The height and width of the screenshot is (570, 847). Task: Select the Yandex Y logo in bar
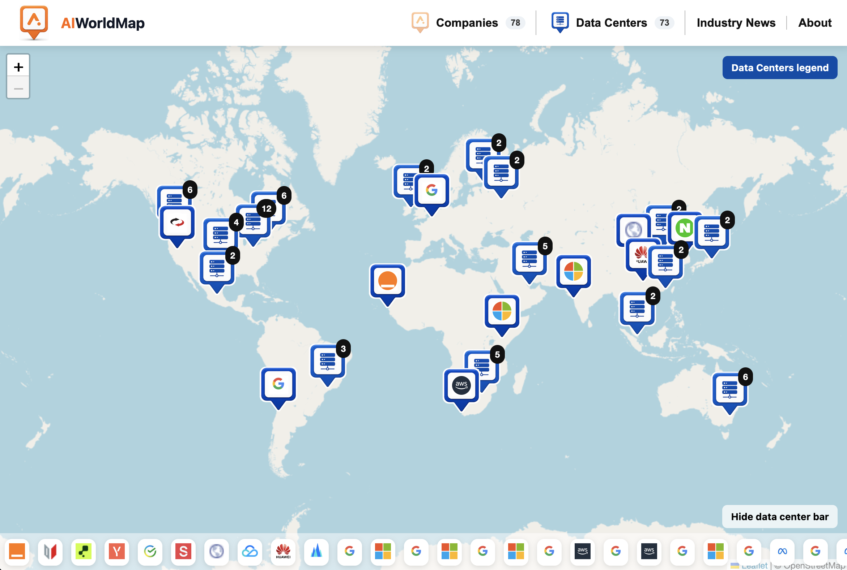click(x=116, y=552)
